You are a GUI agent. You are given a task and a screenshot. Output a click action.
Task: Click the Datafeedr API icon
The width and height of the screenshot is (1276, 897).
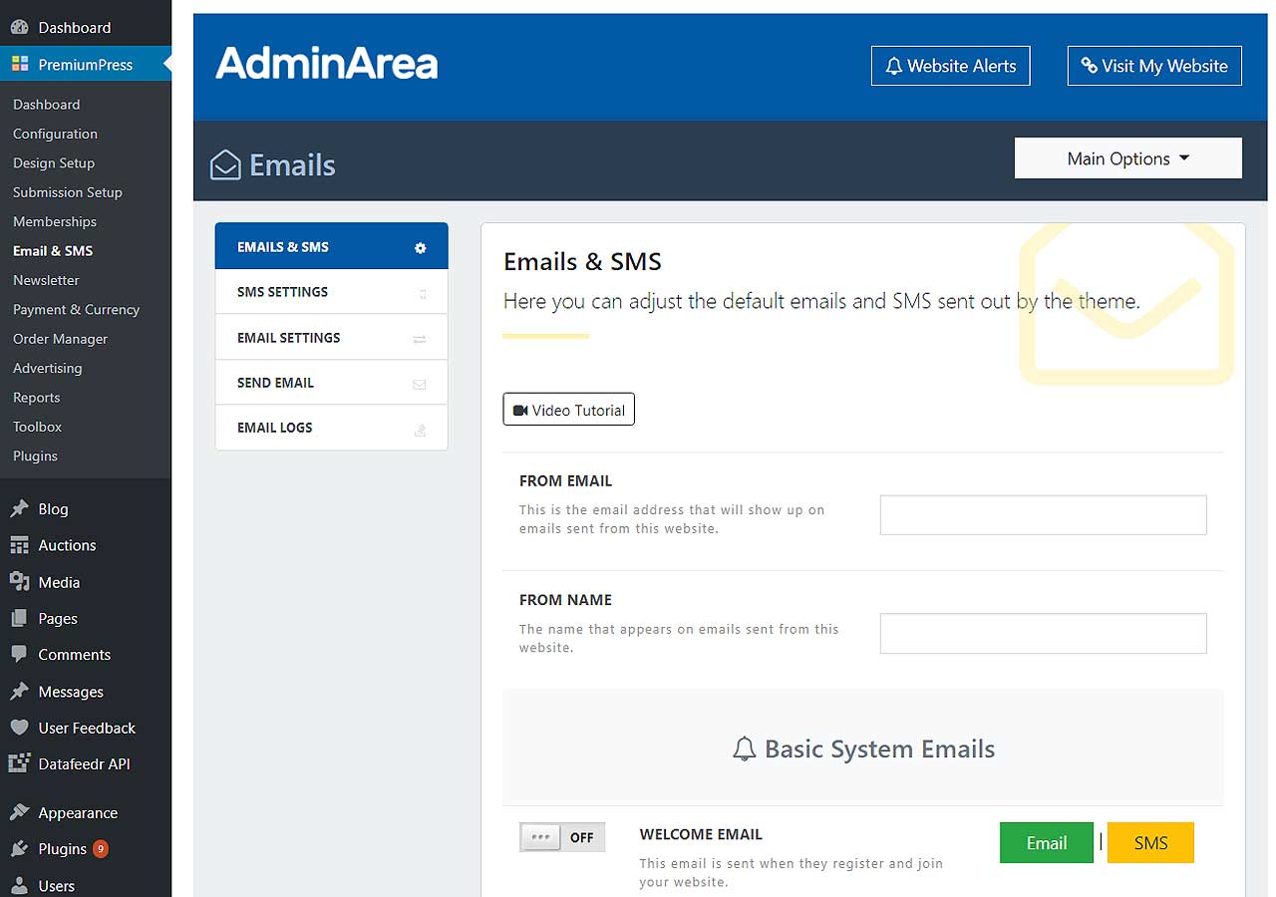tap(19, 763)
